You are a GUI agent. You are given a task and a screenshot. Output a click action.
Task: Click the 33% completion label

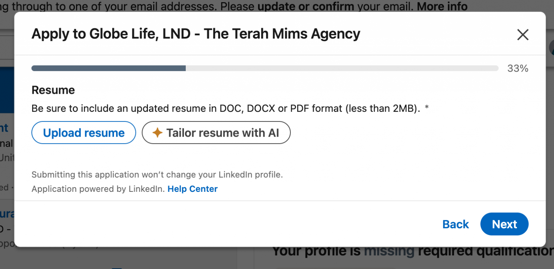pyautogui.click(x=518, y=68)
